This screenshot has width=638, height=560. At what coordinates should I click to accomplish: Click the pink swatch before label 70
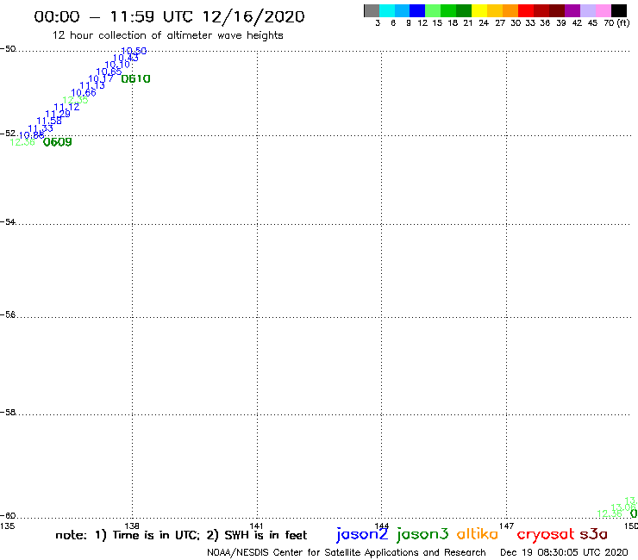click(604, 10)
